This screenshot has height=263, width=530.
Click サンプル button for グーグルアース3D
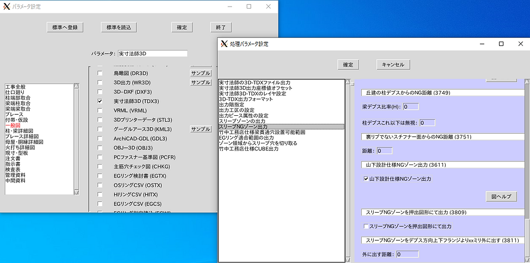(x=201, y=129)
